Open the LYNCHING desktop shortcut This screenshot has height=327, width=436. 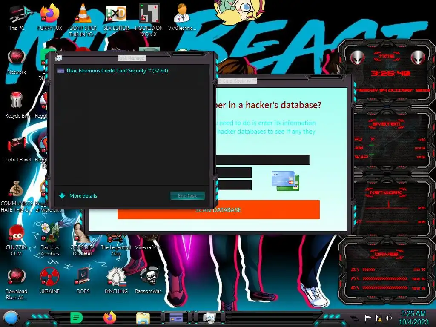116,281
